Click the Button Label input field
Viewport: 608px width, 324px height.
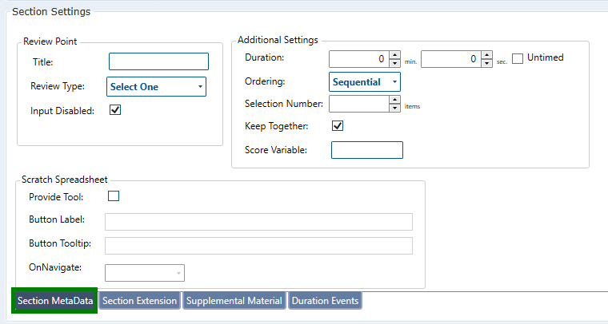pyautogui.click(x=258, y=221)
